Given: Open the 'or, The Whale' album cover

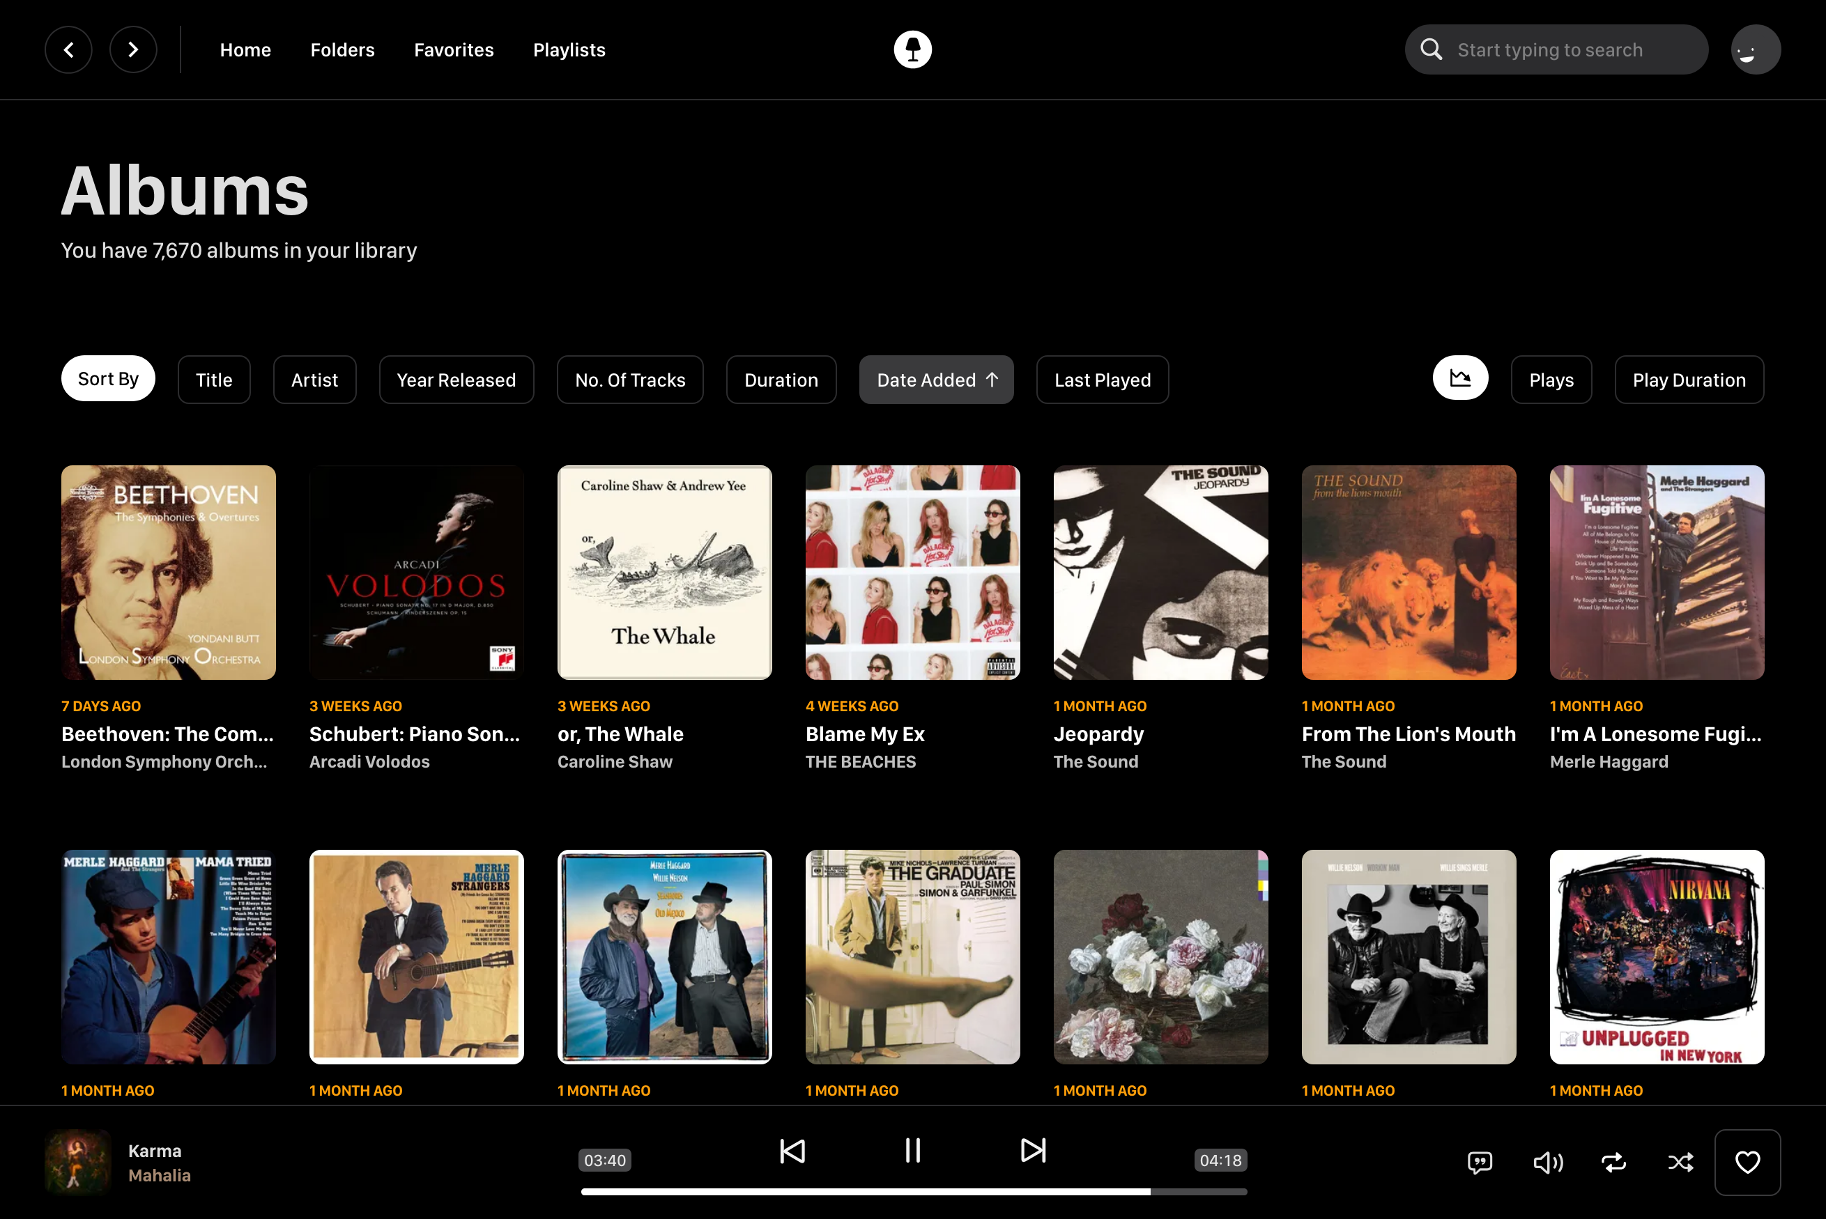Looking at the screenshot, I should (x=665, y=572).
